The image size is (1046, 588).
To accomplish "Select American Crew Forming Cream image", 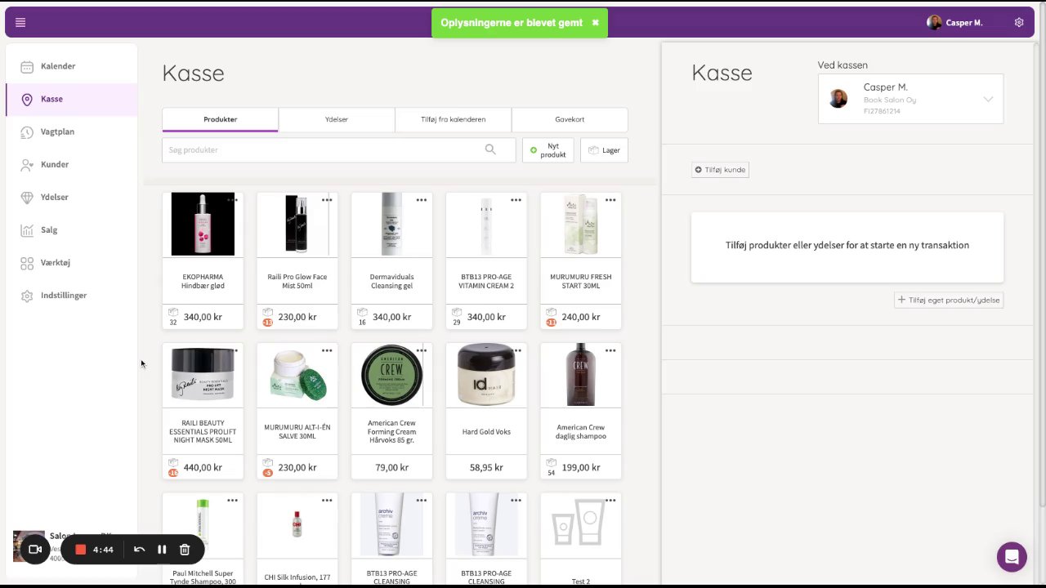I will [391, 375].
